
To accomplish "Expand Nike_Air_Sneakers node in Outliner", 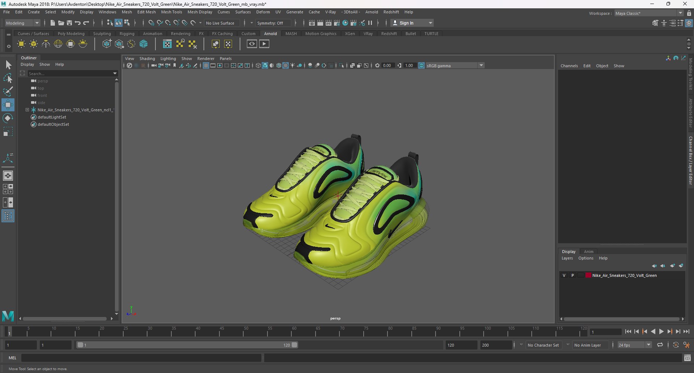I will pyautogui.click(x=27, y=110).
